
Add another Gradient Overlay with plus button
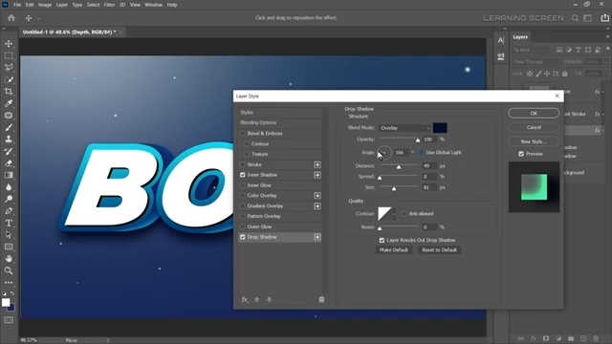point(317,206)
